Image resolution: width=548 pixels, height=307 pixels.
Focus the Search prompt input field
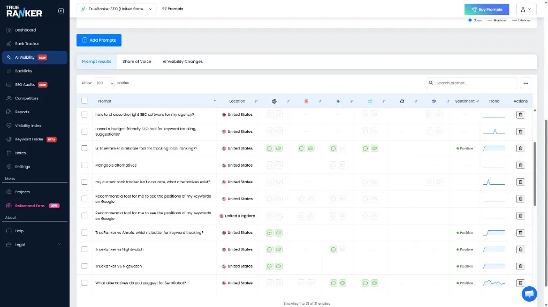(x=471, y=83)
